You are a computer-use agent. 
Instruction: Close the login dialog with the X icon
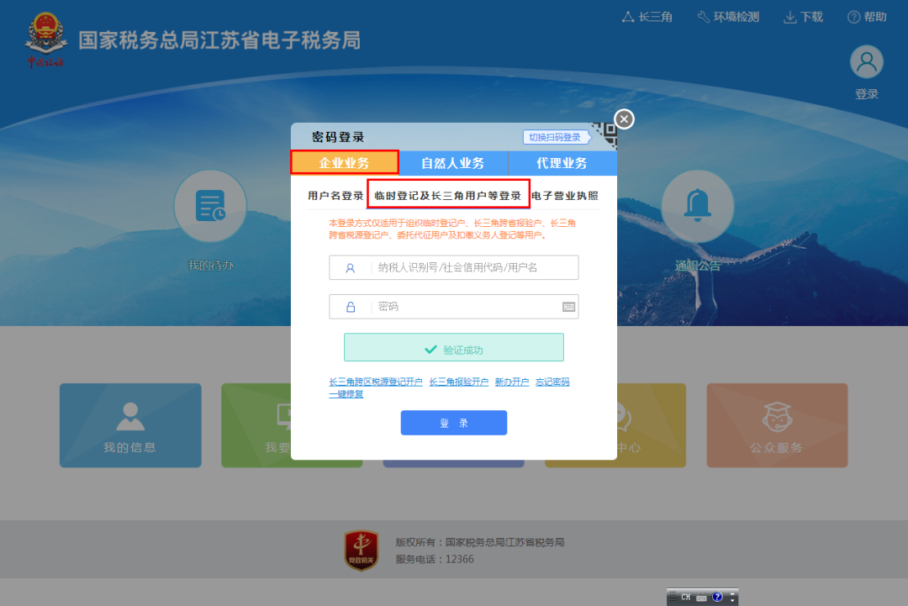[x=624, y=119]
